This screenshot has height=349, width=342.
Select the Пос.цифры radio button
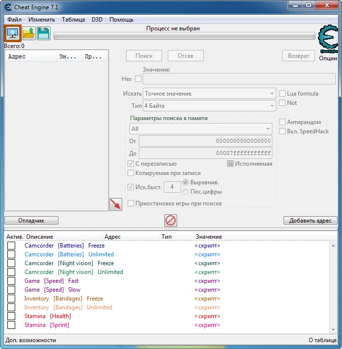point(185,192)
